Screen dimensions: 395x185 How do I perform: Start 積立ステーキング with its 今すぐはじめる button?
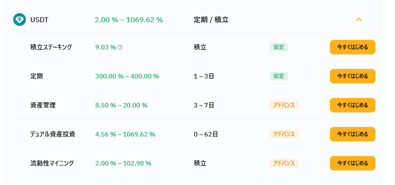[x=352, y=47]
